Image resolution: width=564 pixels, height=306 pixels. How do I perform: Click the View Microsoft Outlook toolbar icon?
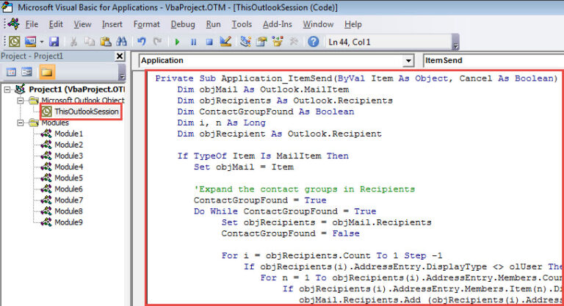(15, 42)
